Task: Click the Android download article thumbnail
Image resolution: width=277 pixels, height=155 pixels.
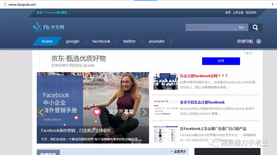Action: tap(166, 108)
